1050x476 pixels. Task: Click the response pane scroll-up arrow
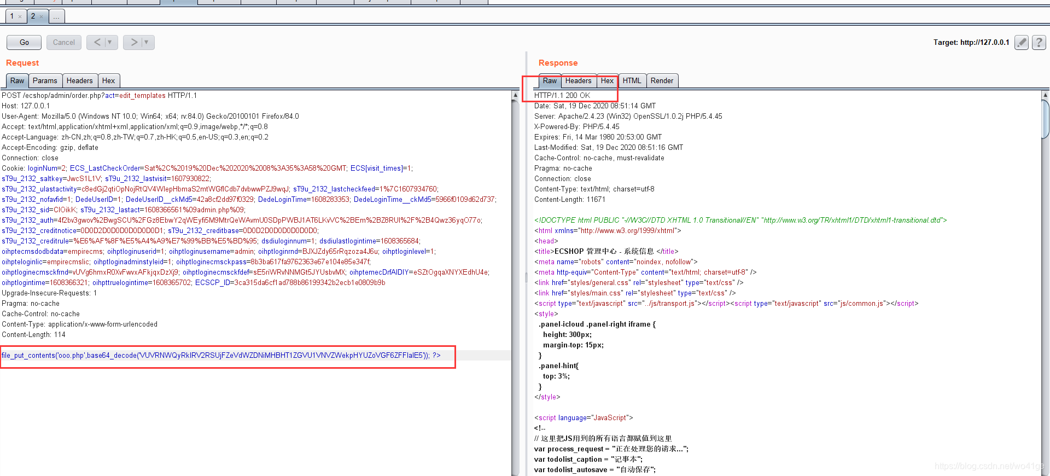tap(1046, 95)
